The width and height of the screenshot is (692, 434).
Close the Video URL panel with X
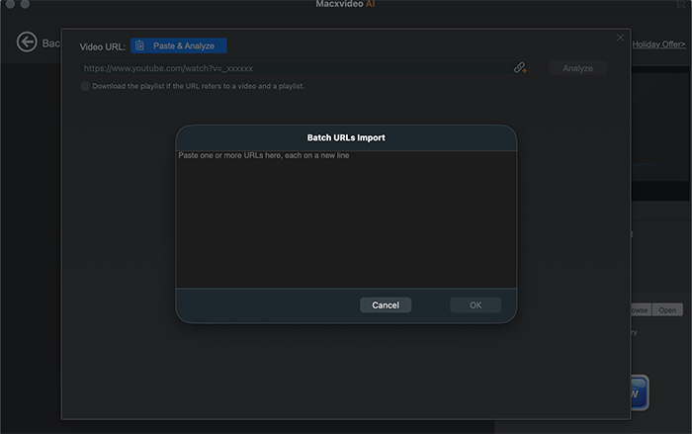pos(620,38)
